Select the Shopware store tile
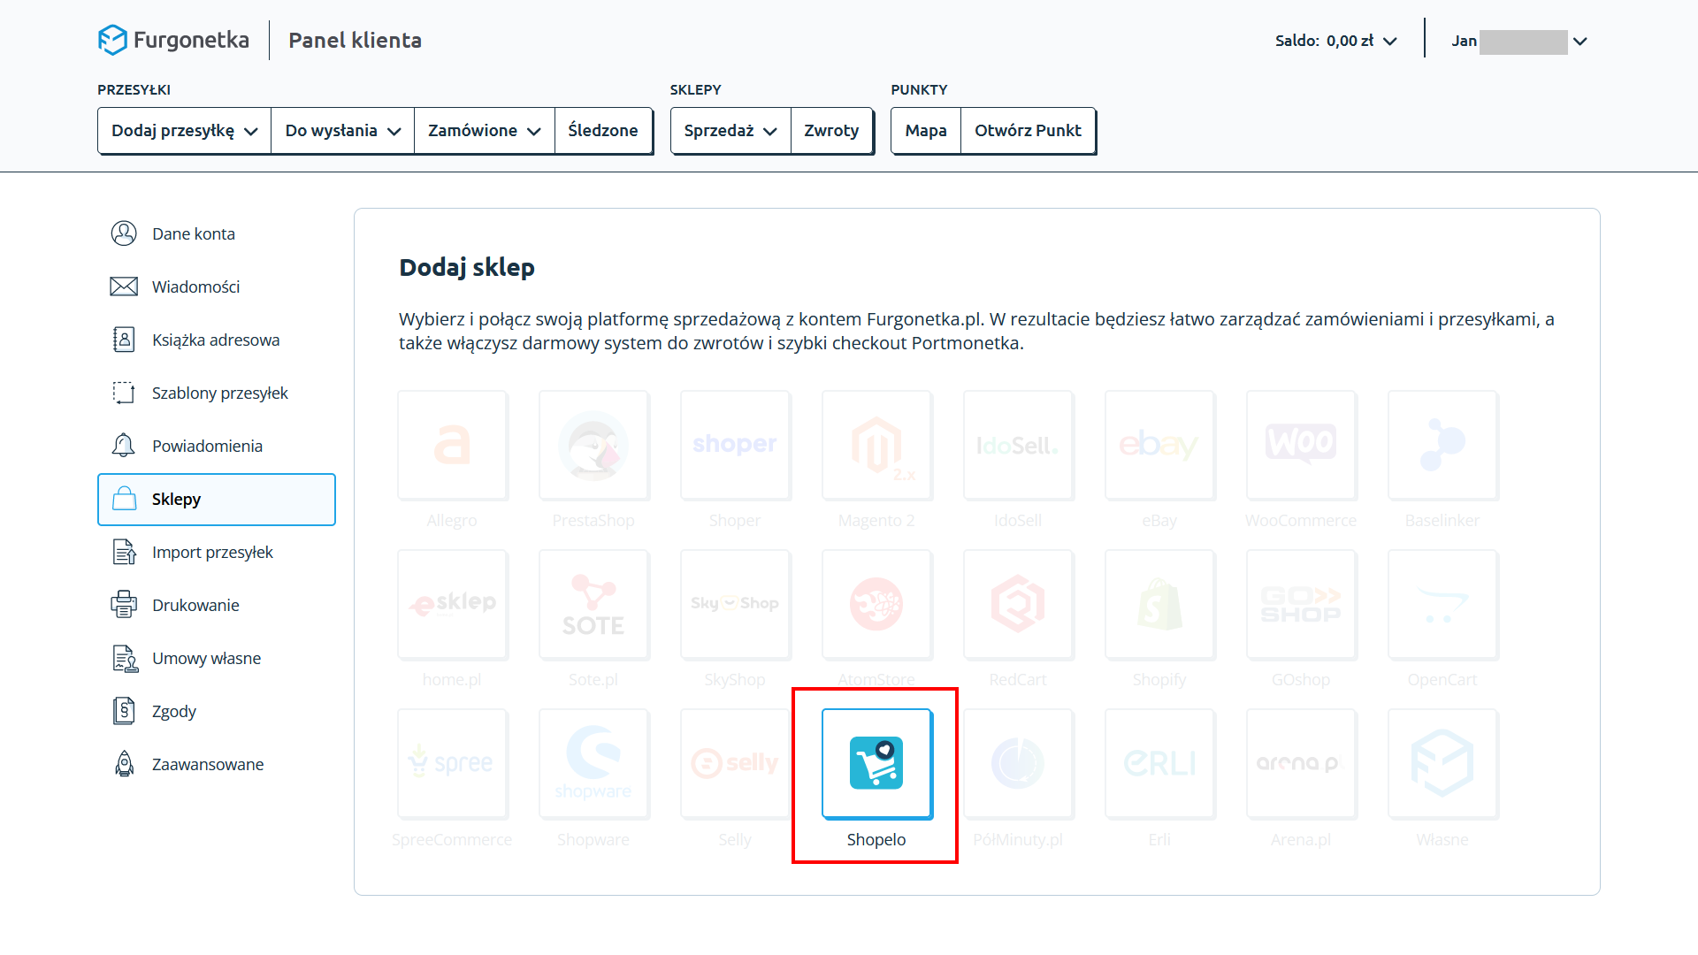Image resolution: width=1698 pixels, height=955 pixels. (x=593, y=763)
